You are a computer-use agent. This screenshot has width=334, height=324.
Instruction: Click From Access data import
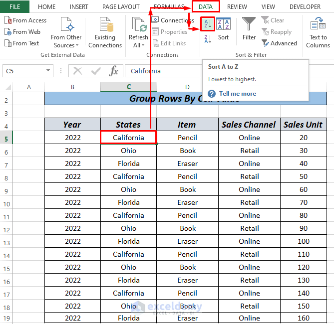25,20
